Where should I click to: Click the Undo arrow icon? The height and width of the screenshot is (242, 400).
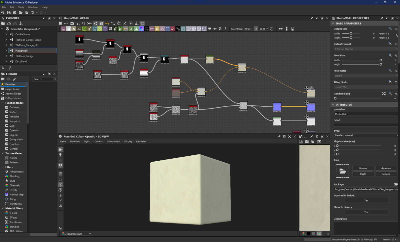pos(32,13)
